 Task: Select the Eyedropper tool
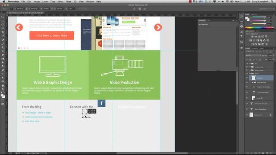3,36
